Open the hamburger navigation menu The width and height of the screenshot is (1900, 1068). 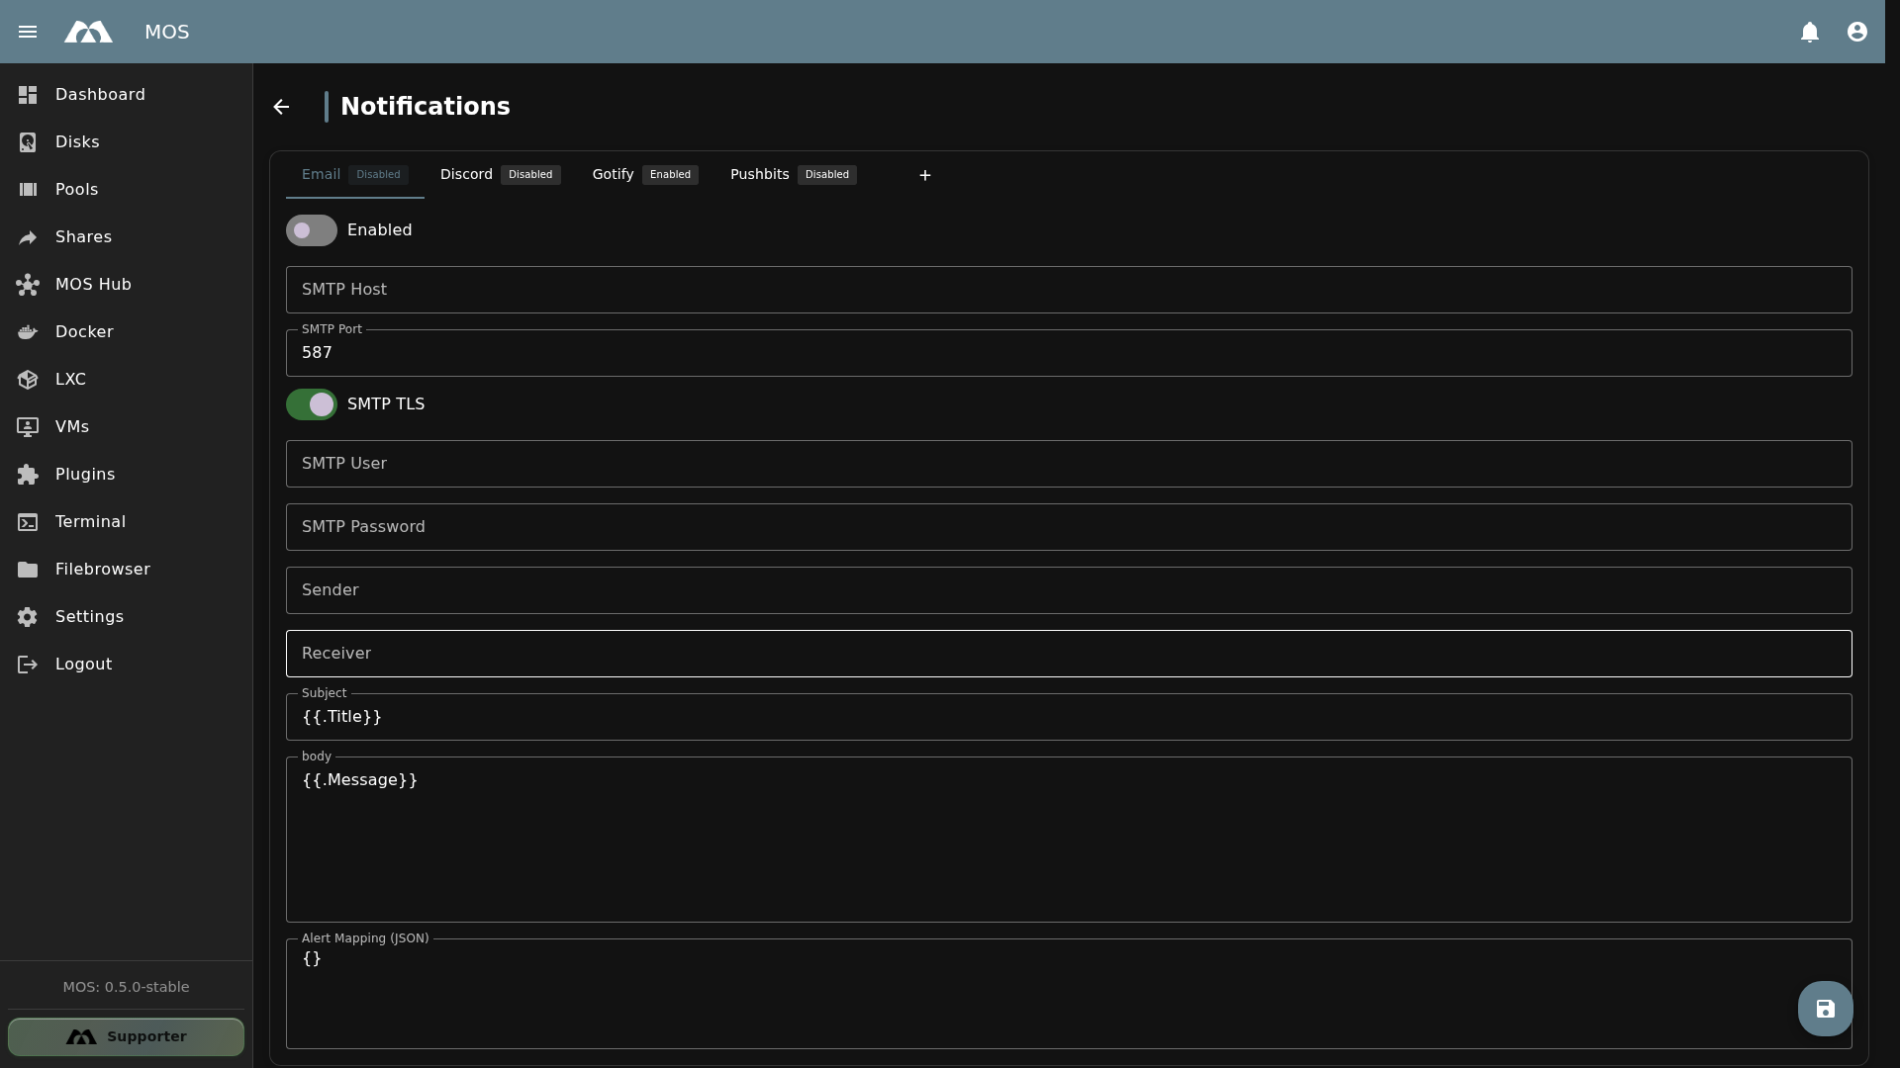coord(28,32)
